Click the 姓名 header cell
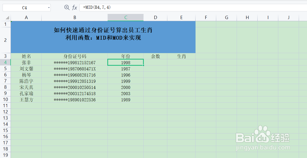The image size is (307, 158). click(26, 56)
